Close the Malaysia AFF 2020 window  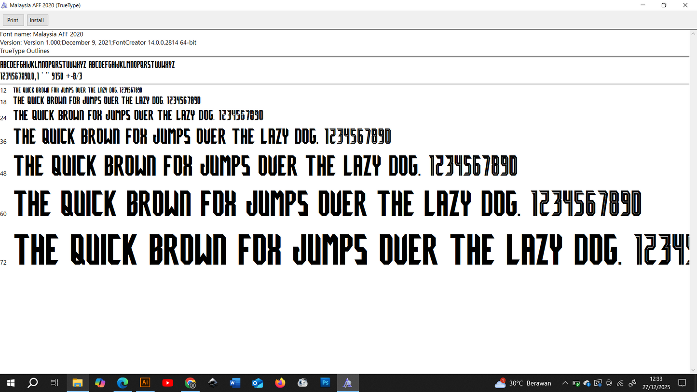[685, 5]
